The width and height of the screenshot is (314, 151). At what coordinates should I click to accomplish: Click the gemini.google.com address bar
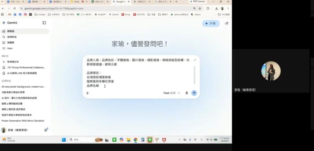tap(106, 8)
